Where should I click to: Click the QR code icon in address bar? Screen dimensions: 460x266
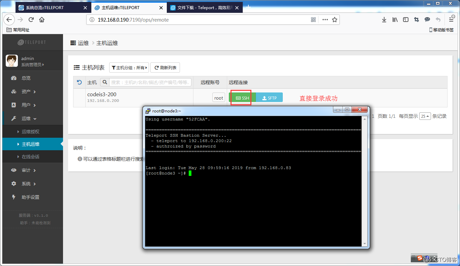(x=313, y=20)
